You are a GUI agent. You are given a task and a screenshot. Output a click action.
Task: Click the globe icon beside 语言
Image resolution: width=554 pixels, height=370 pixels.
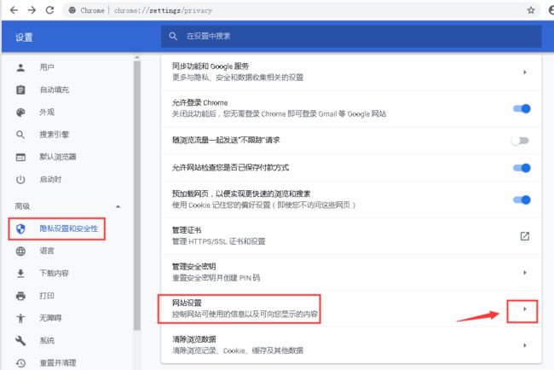click(x=20, y=251)
